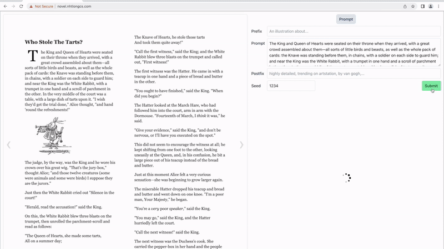Image resolution: width=444 pixels, height=249 pixels.
Task: Click the loading spinner in output area
Action: (x=347, y=178)
